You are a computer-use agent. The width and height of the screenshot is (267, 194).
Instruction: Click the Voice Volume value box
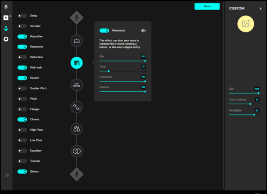click(257, 100)
